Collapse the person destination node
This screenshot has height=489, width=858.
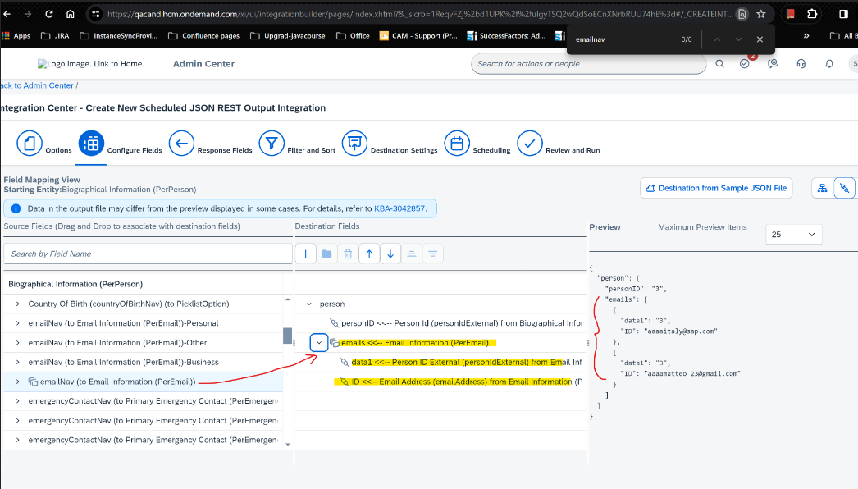point(309,304)
